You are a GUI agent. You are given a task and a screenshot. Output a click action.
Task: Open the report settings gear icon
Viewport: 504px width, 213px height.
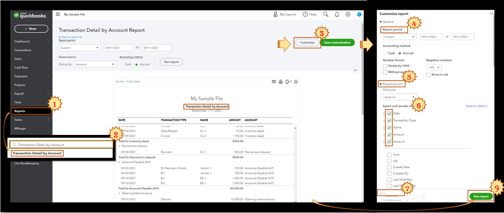point(296,82)
